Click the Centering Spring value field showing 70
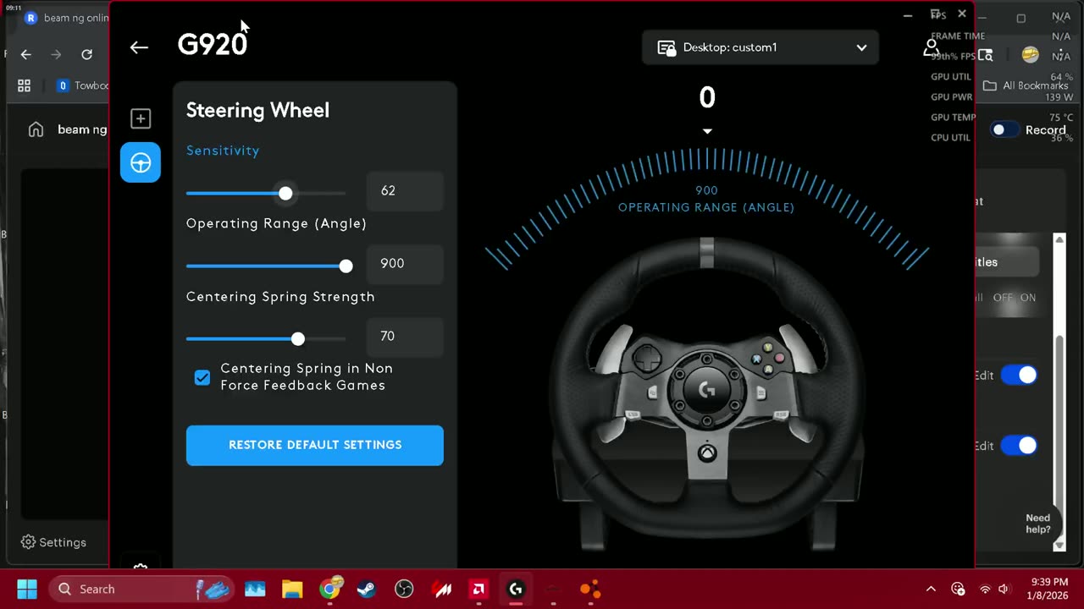The width and height of the screenshot is (1084, 609). click(405, 337)
